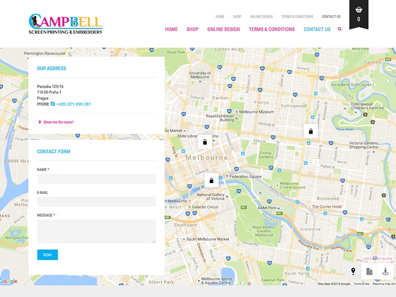Click the 'Flemington Racecourse' map label

click(45, 53)
